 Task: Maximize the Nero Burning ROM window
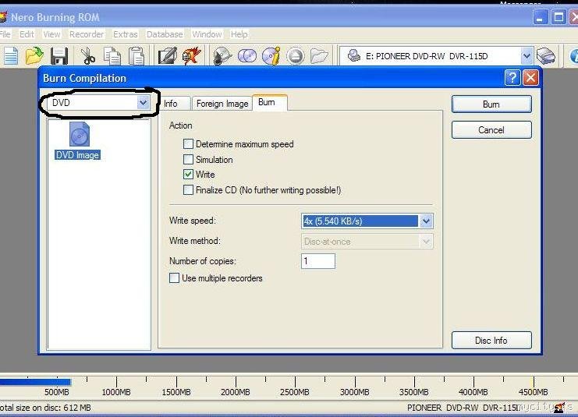click(558, 17)
